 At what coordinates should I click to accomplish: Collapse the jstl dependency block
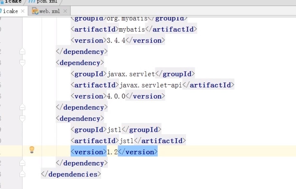tap(22, 118)
